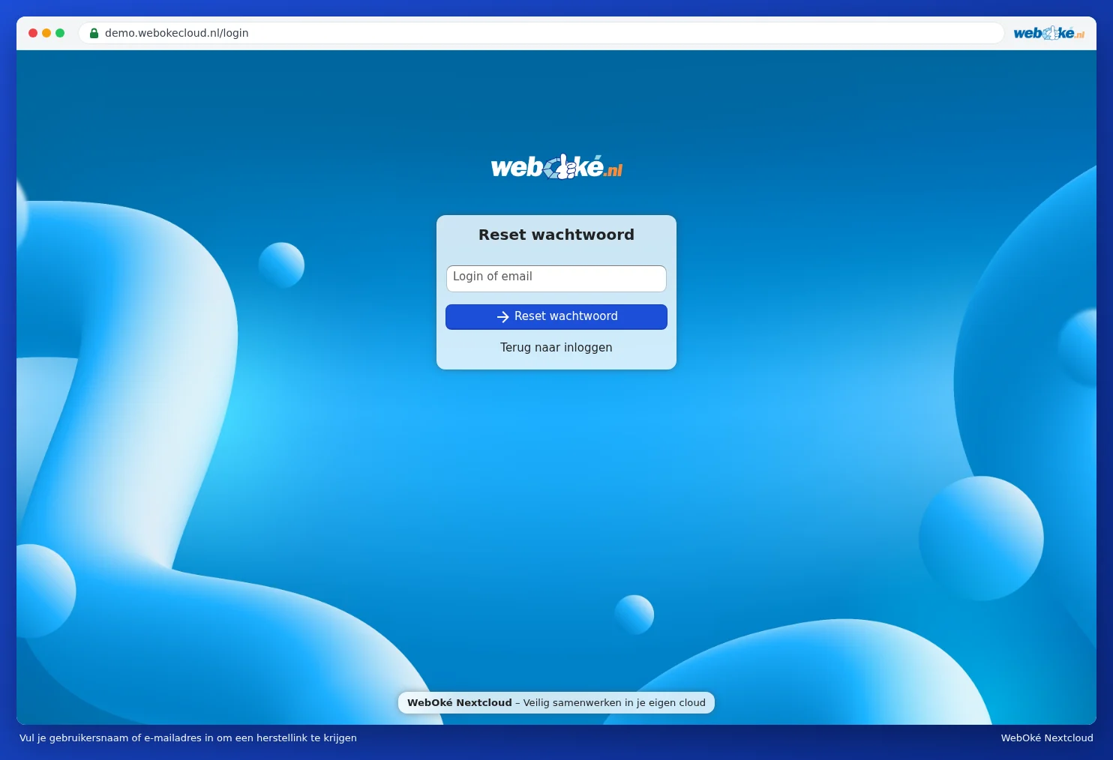Click the yellow minimize window dot
The height and width of the screenshot is (760, 1113).
(x=46, y=33)
